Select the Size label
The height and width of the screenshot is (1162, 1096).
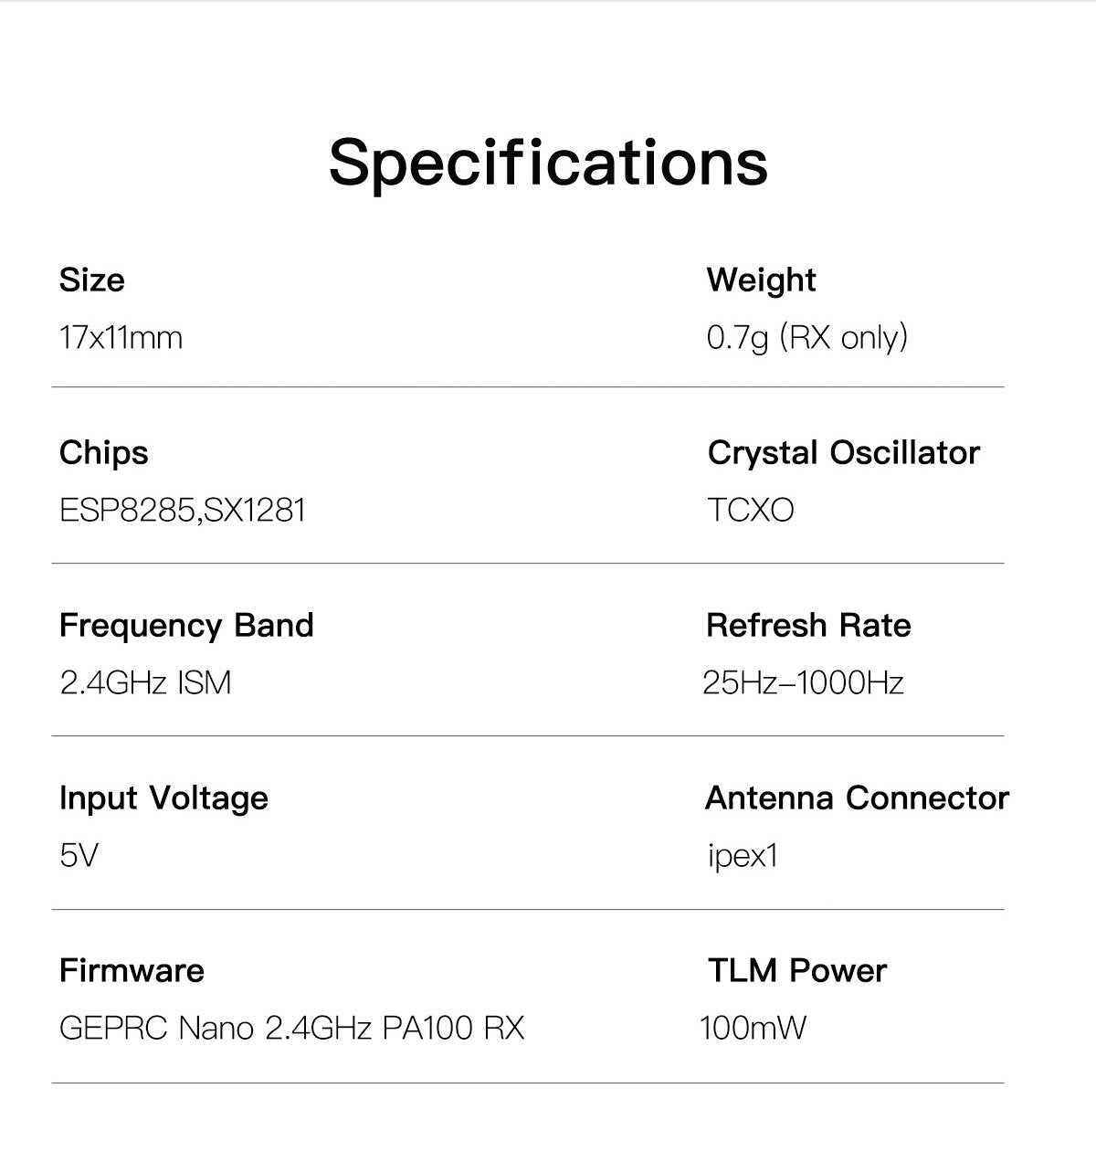[91, 280]
